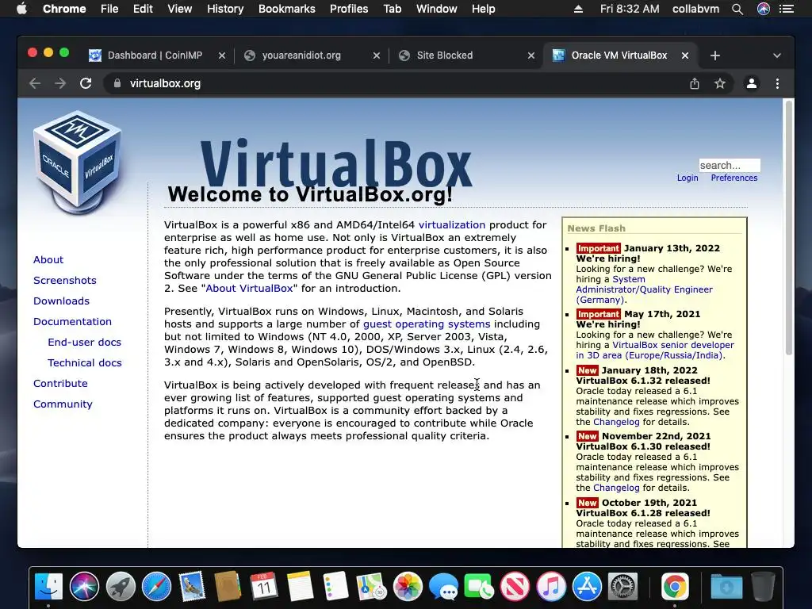Open the Apple menu
The height and width of the screenshot is (609, 812).
[21, 9]
